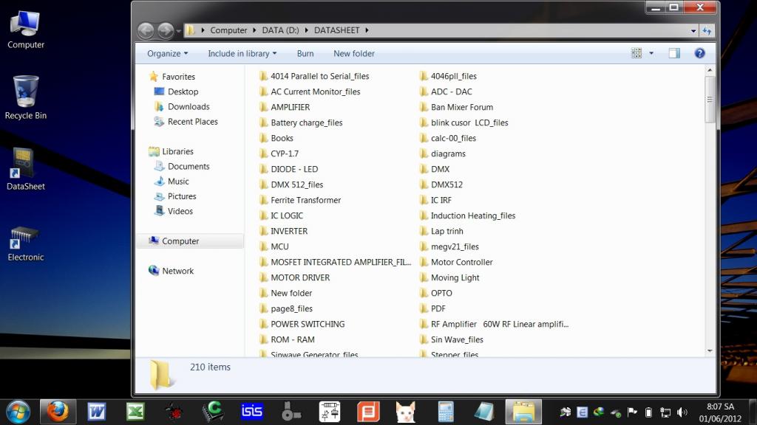Viewport: 757px width, 425px height.
Task: Open Computer desktop icon
Action: (x=26, y=30)
